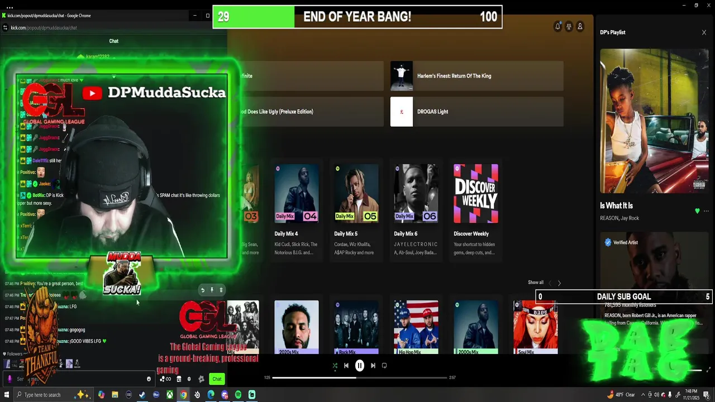This screenshot has width=715, height=402.
Task: Open the emoji picker in chat input
Action: tap(149, 379)
